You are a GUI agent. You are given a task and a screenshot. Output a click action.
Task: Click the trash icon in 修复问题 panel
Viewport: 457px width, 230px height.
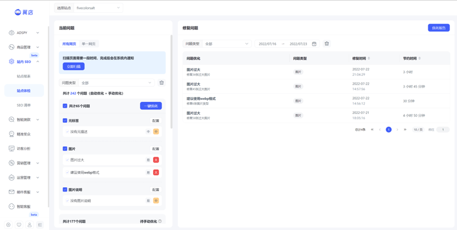tap(327, 44)
